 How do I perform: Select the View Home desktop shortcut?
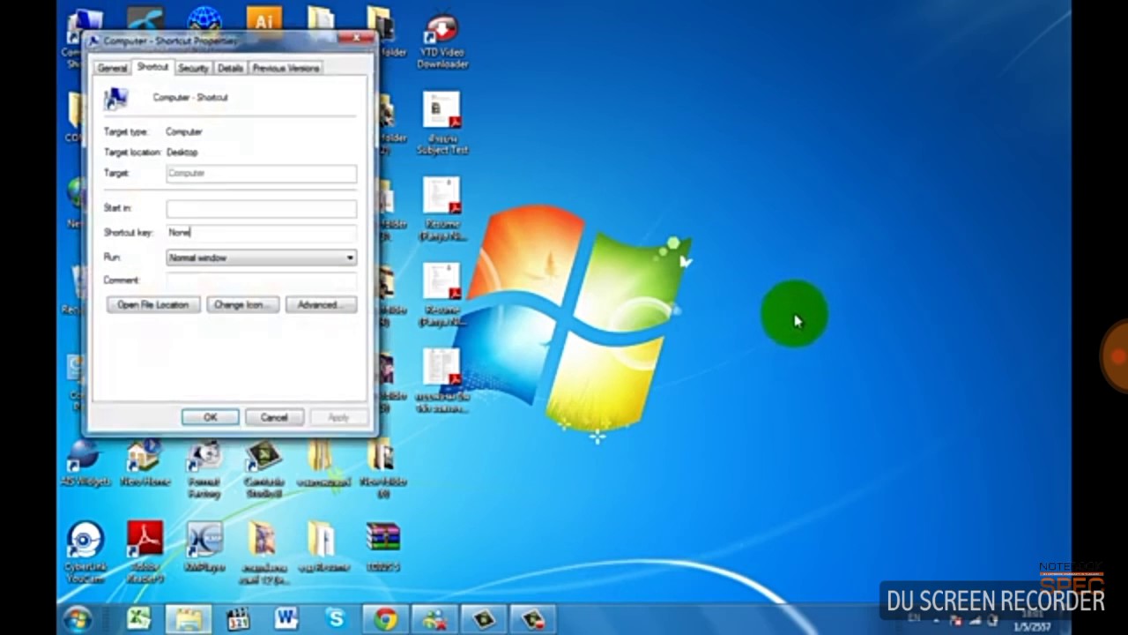click(145, 464)
